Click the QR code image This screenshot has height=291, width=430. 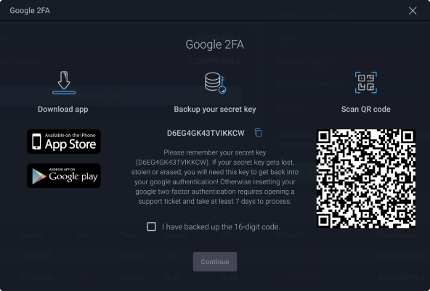pos(366,179)
